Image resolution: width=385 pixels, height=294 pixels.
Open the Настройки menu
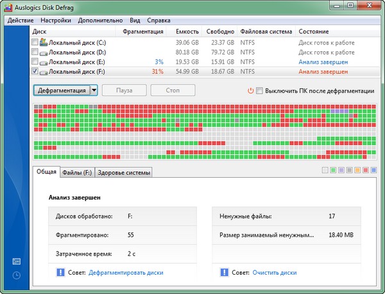[x=58, y=20]
